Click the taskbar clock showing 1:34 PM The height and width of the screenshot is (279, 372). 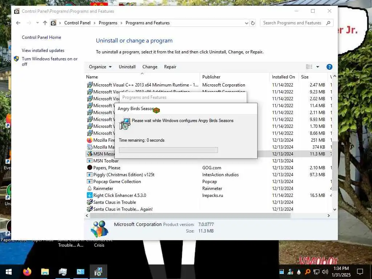341,272
